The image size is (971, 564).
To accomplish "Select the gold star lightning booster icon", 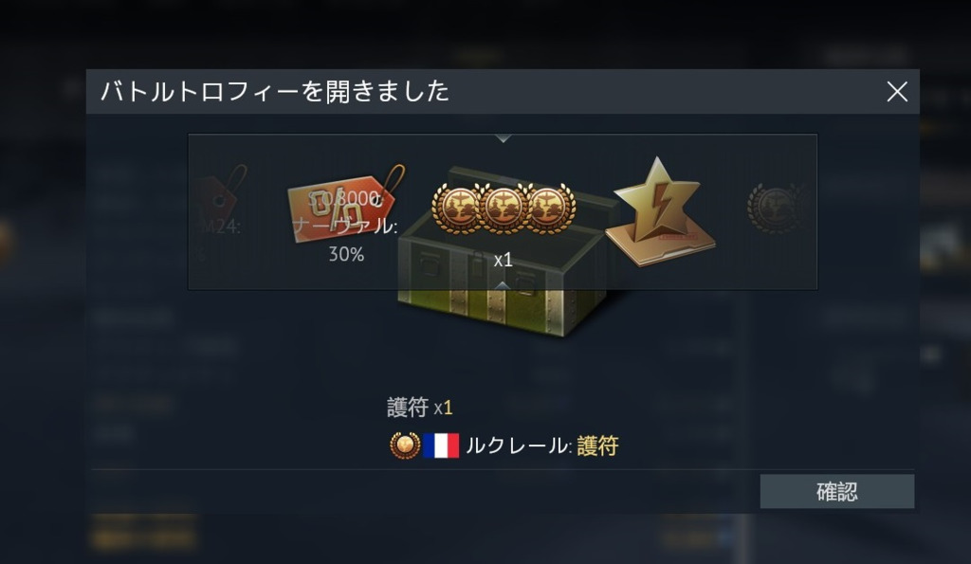I will pos(660,211).
